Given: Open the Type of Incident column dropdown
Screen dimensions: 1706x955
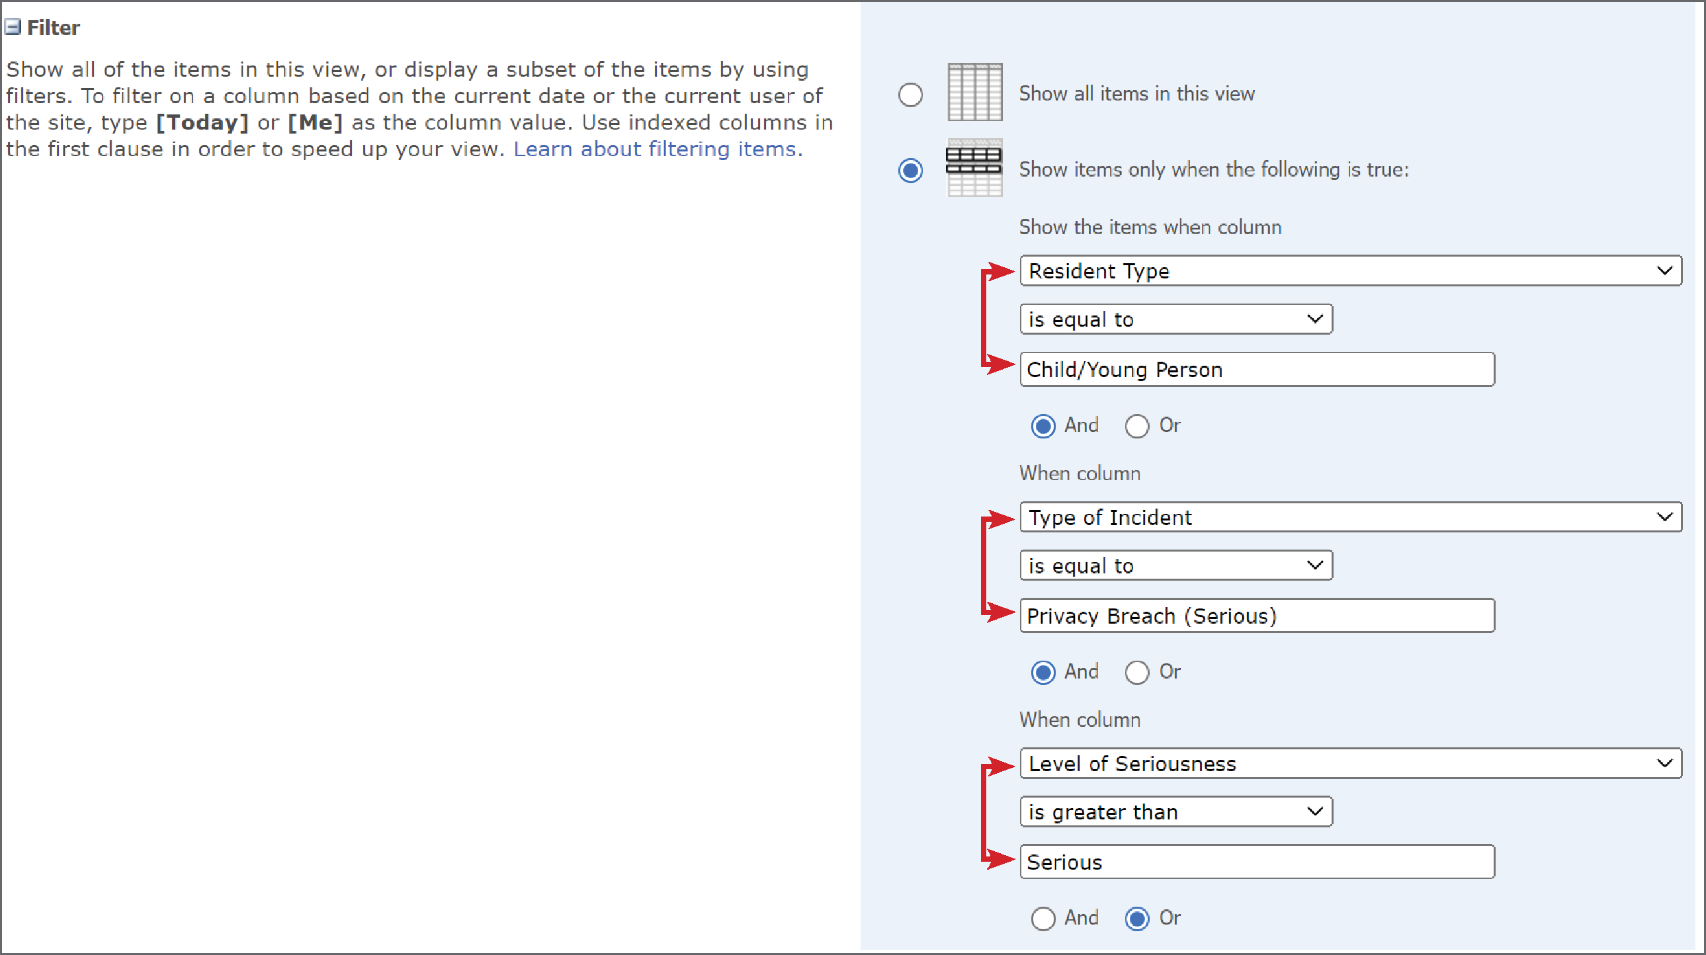Looking at the screenshot, I should (x=1350, y=517).
